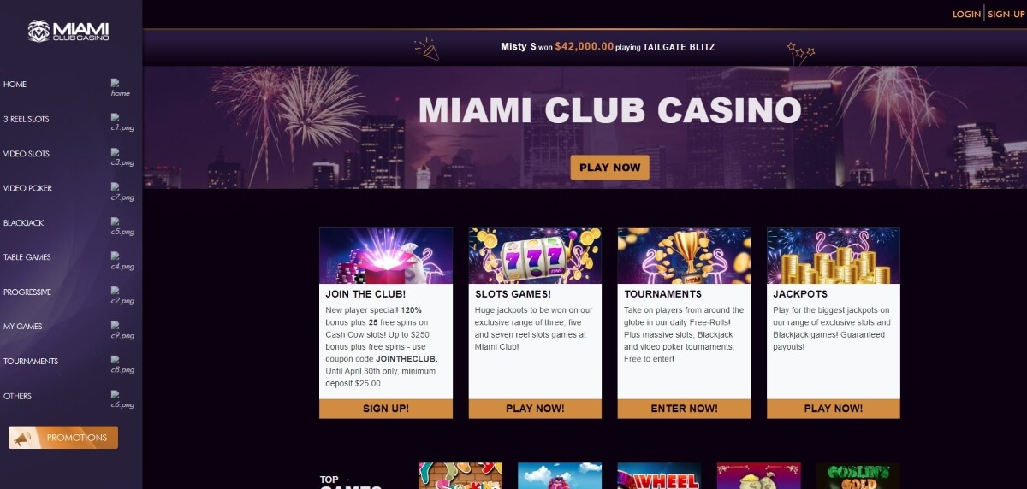The height and width of the screenshot is (489, 1027).
Task: Click the c1.png icon beside 3 Reel Slots
Action: [x=122, y=122]
